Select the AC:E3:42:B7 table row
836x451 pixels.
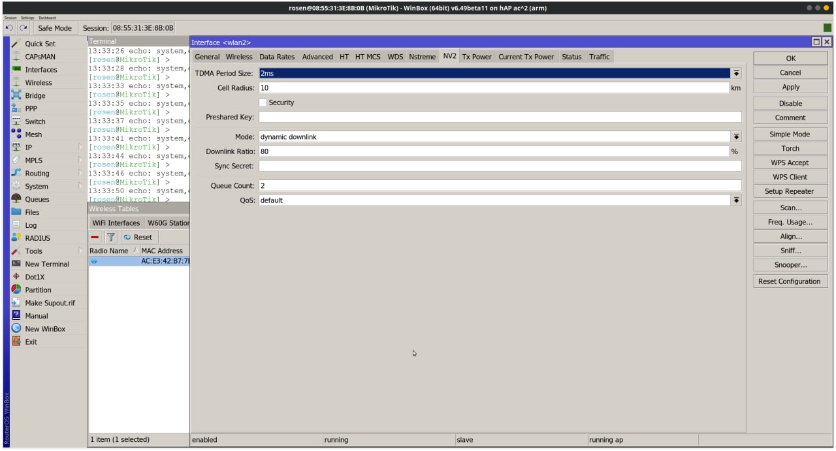[x=139, y=261]
